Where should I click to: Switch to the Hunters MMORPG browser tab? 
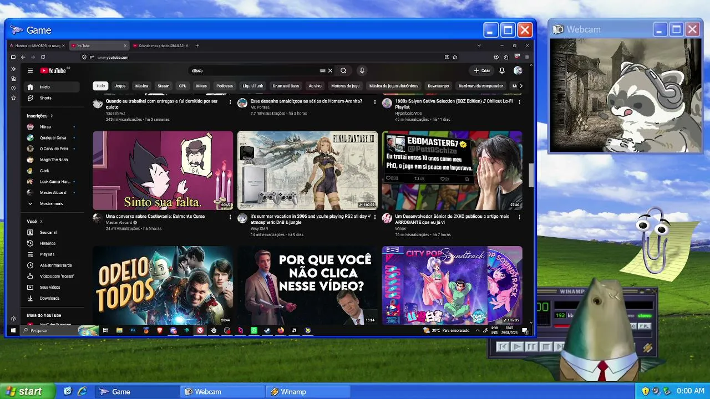pyautogui.click(x=37, y=45)
